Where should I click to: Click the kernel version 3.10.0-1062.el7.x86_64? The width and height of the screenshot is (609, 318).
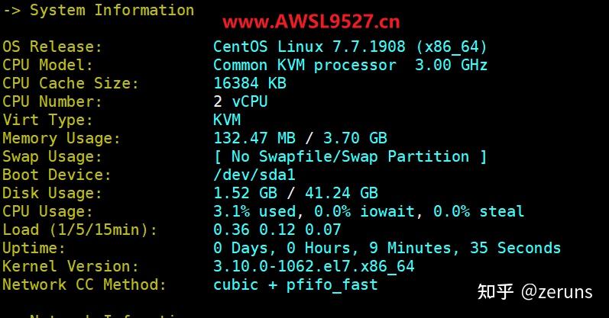click(313, 266)
